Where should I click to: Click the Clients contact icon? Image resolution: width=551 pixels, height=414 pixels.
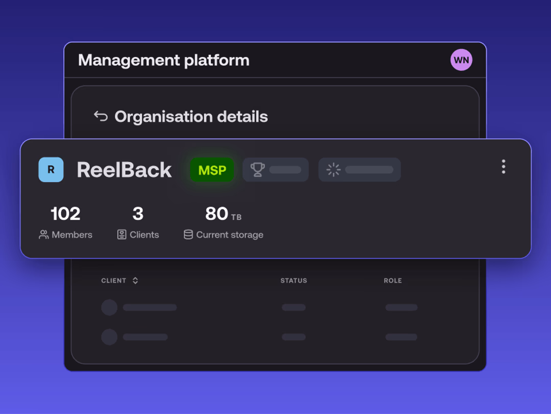coord(121,235)
